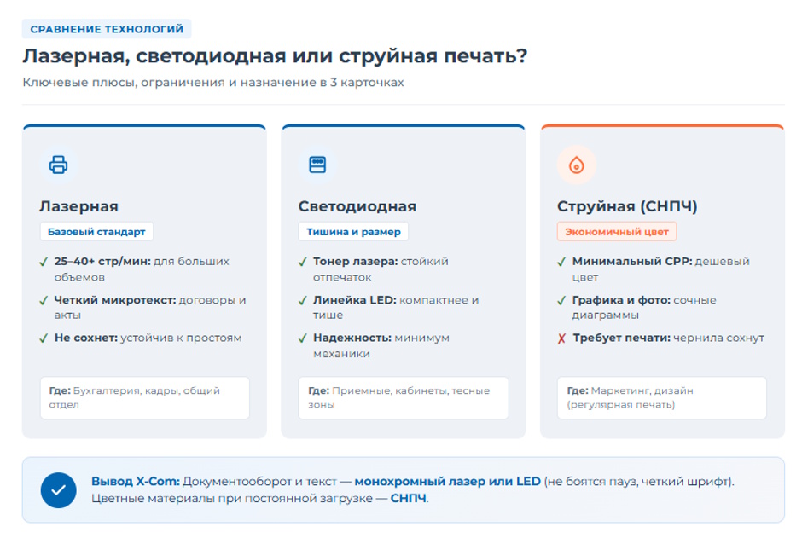
Task: Click the Минимальный CPP: дешевый цвет text
Action: coord(661,269)
